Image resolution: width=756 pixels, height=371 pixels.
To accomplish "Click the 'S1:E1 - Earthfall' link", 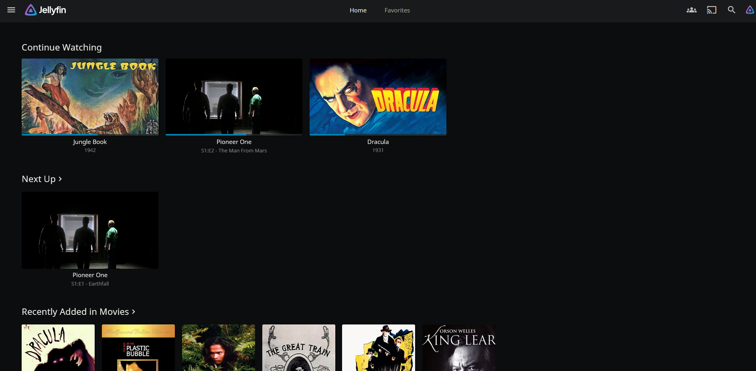I will 90,284.
